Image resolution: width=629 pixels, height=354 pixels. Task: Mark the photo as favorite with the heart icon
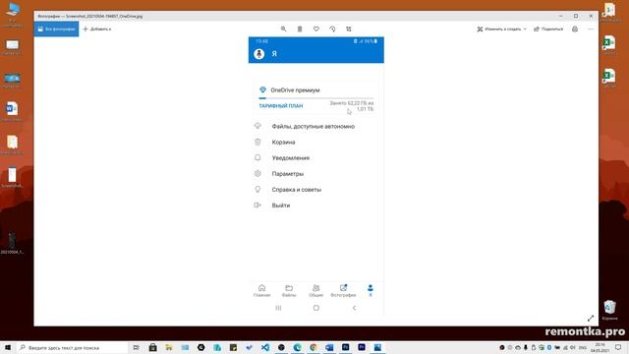pyautogui.click(x=316, y=29)
